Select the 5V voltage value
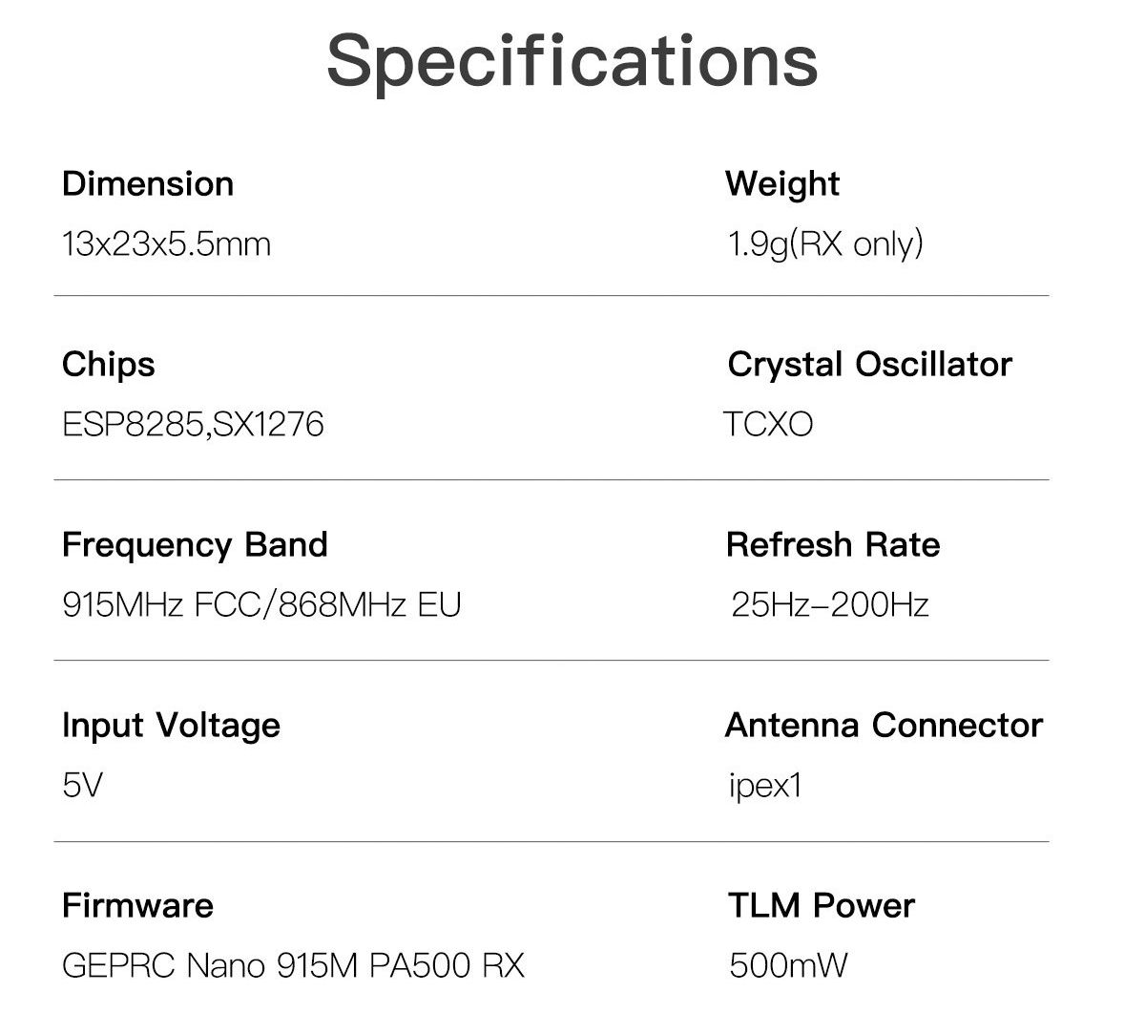This screenshot has height=1013, width=1145. click(x=82, y=786)
